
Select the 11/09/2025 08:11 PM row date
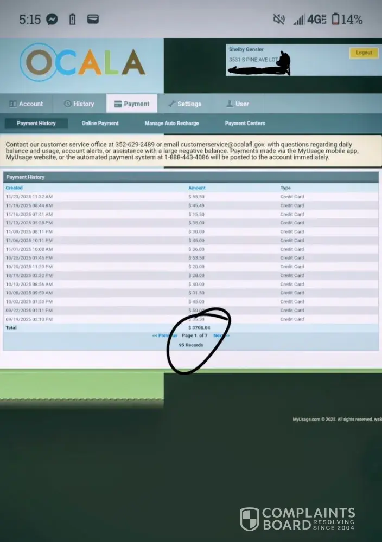coord(29,231)
